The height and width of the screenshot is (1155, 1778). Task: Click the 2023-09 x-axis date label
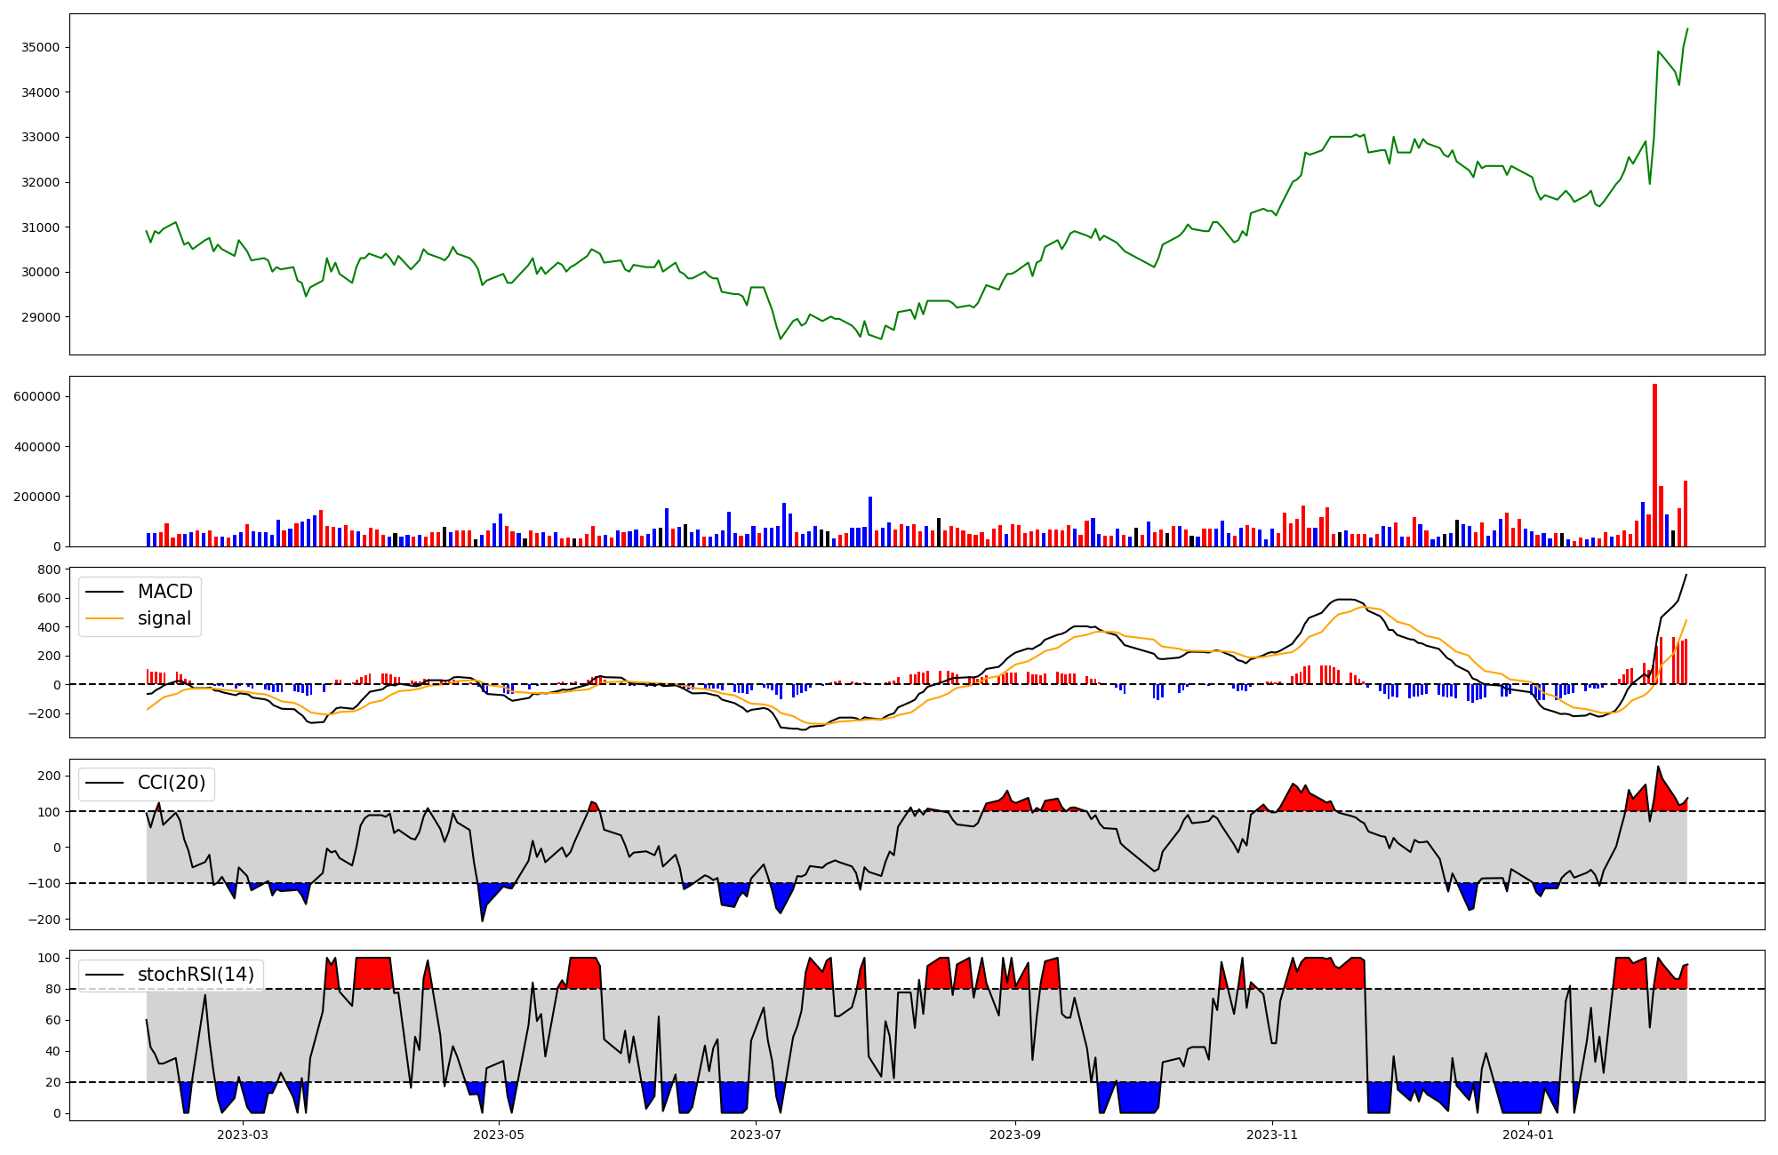[x=1014, y=1135]
